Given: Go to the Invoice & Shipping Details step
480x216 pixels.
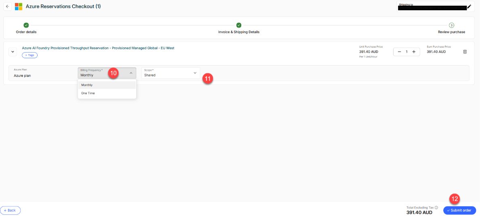Looking at the screenshot, I should click(x=239, y=28).
